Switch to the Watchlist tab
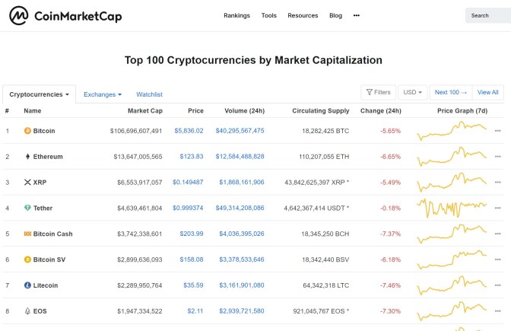The image size is (511, 331). tap(149, 94)
